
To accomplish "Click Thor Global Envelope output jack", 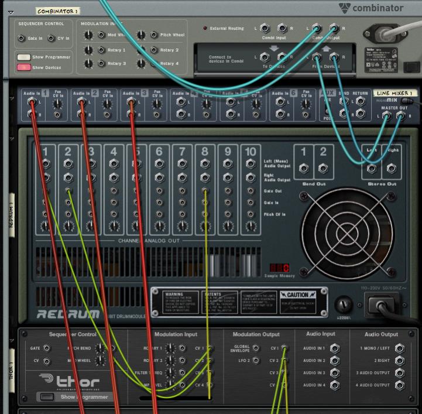I will point(256,348).
